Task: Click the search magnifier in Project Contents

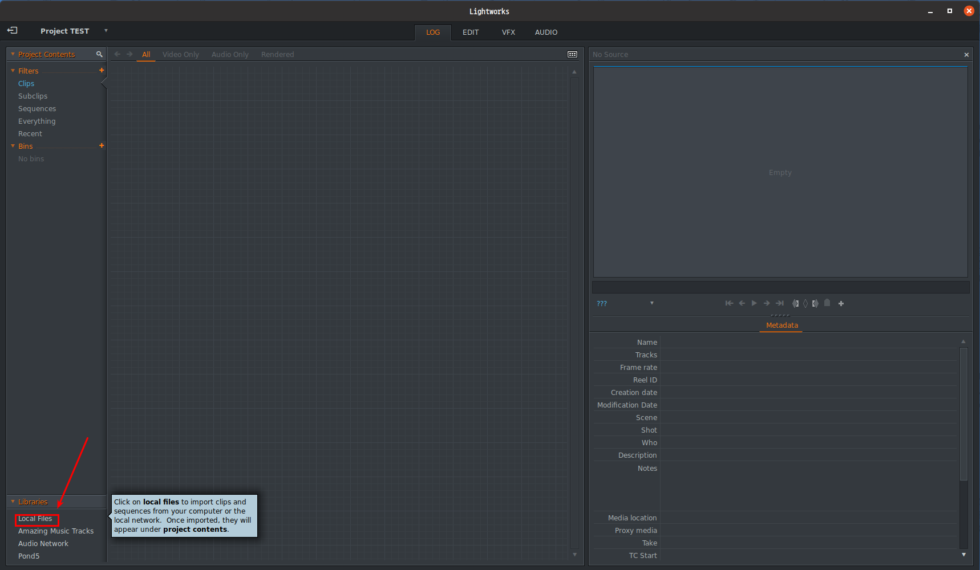Action: click(x=99, y=54)
